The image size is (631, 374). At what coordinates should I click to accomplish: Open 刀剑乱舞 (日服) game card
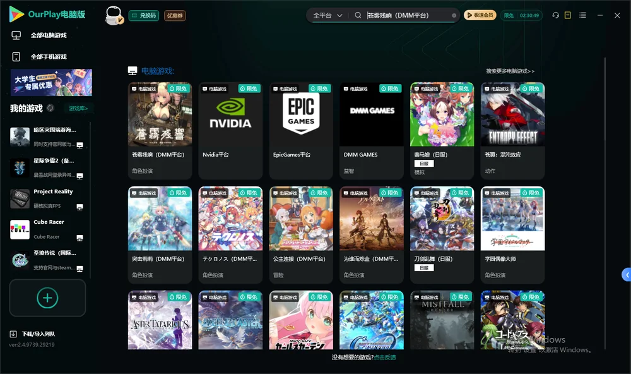coord(442,235)
